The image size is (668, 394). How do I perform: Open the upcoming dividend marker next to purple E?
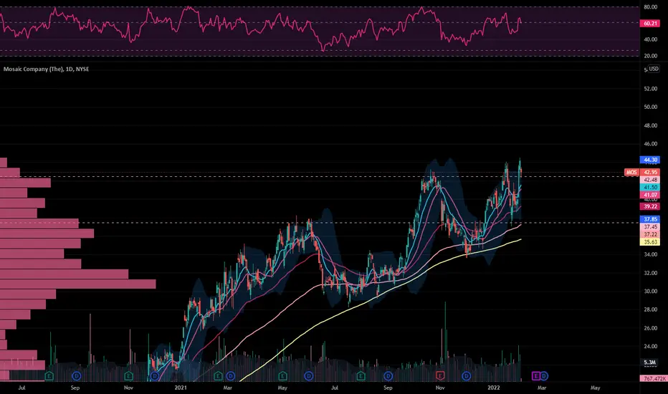tap(544, 376)
